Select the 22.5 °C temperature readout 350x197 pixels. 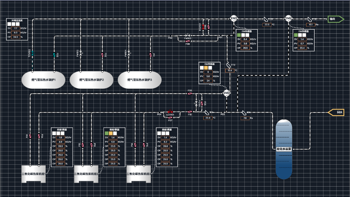(x=267, y=25)
